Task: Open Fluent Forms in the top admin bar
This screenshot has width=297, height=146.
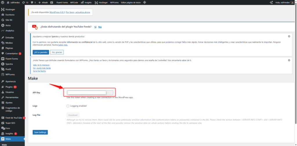Action: click(x=62, y=2)
